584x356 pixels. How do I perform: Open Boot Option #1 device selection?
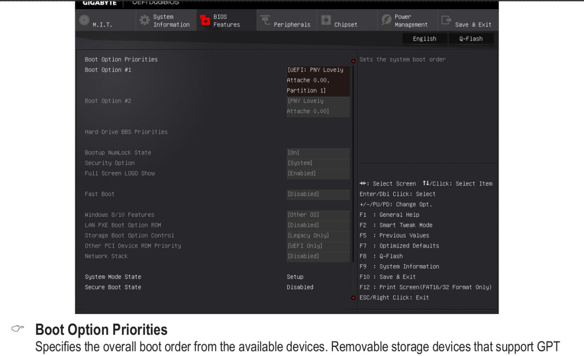click(x=318, y=80)
